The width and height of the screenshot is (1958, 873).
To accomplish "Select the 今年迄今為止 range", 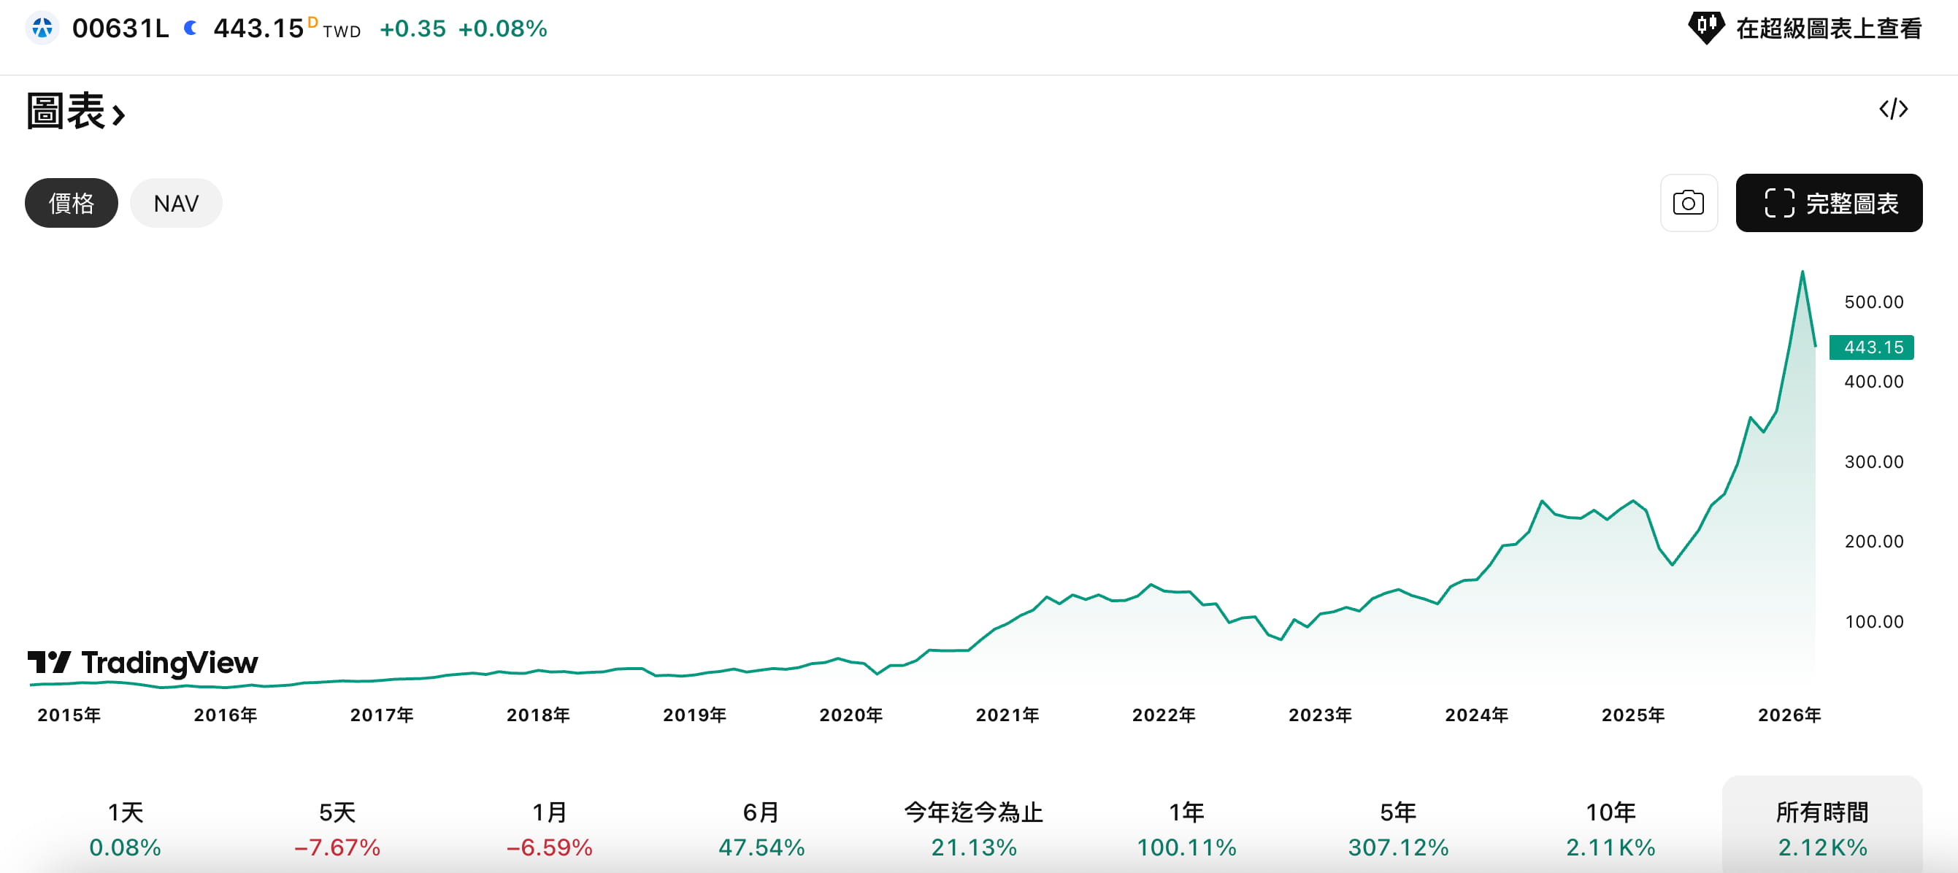I will coord(974,828).
